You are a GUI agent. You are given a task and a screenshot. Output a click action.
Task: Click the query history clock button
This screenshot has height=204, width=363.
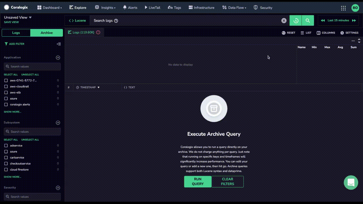pos(296,20)
